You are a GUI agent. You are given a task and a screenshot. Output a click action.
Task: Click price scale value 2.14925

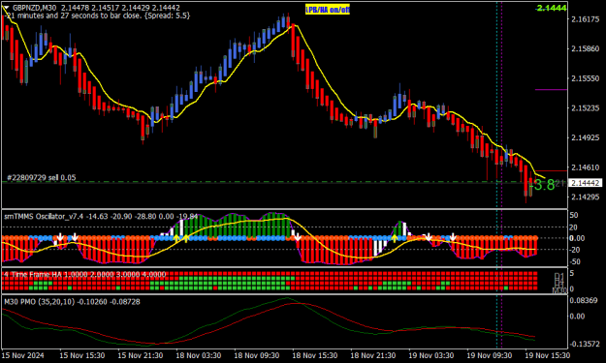585,137
